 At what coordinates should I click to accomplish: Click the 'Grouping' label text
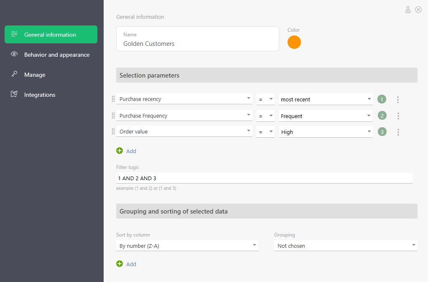coord(284,235)
